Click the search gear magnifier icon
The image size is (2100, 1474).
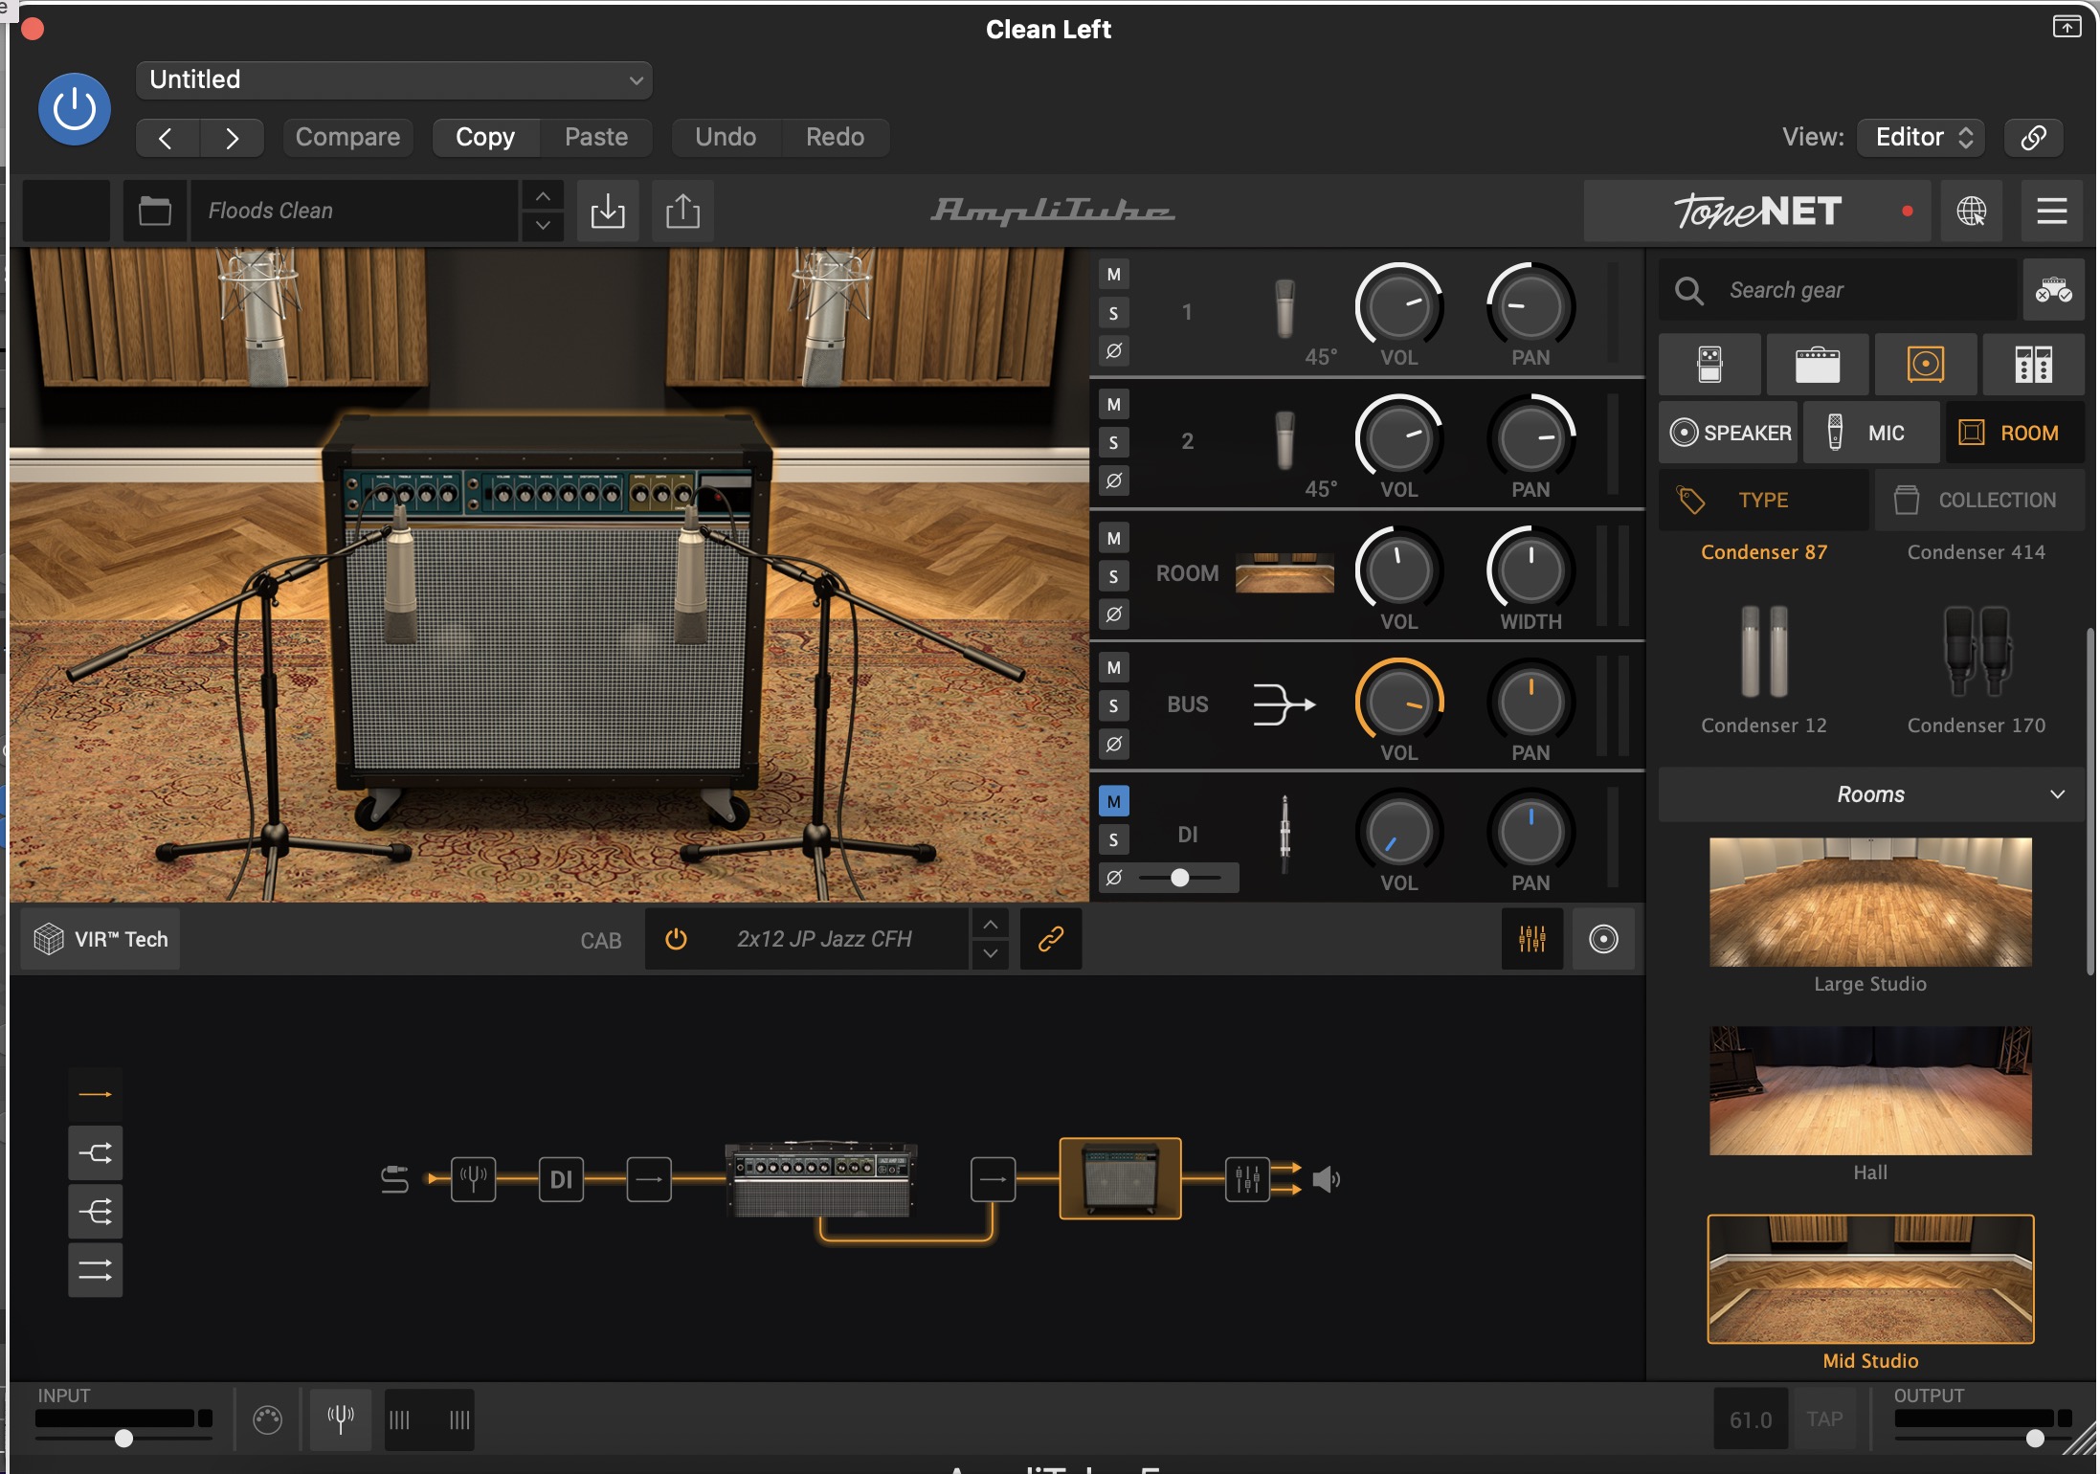tap(1689, 290)
